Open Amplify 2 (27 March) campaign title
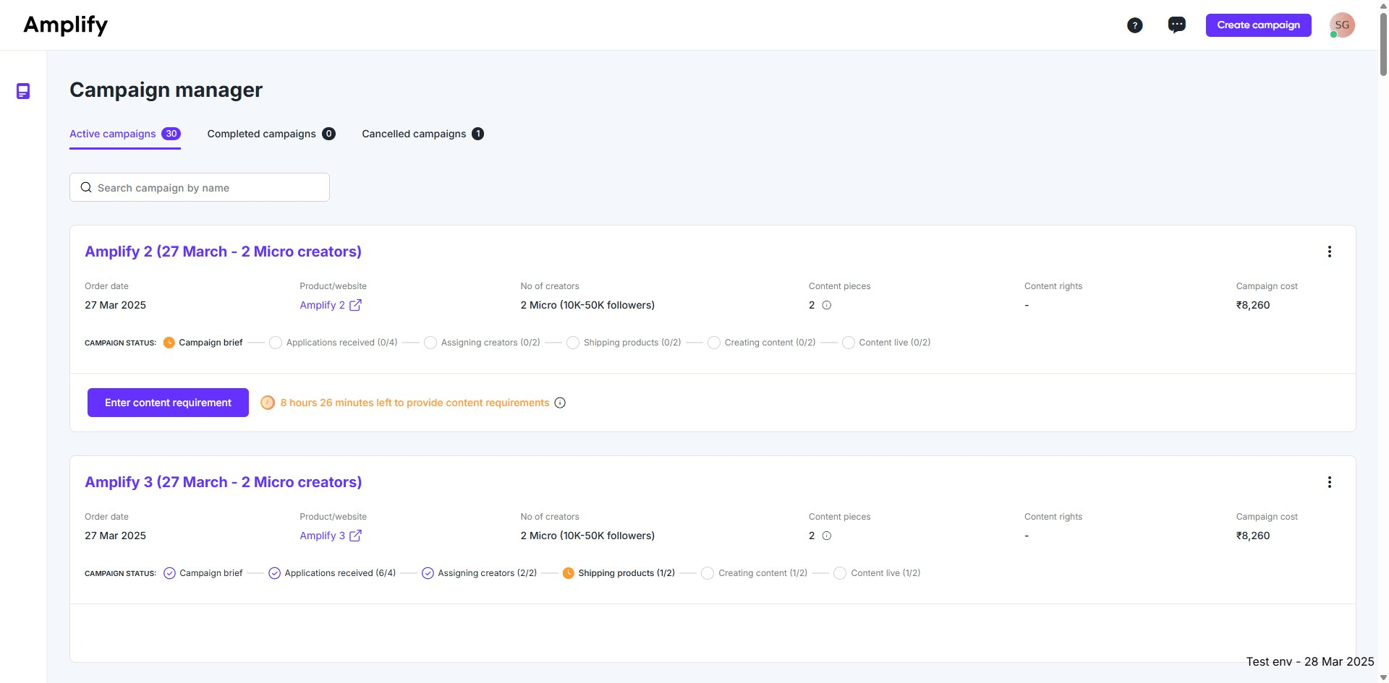 point(223,252)
